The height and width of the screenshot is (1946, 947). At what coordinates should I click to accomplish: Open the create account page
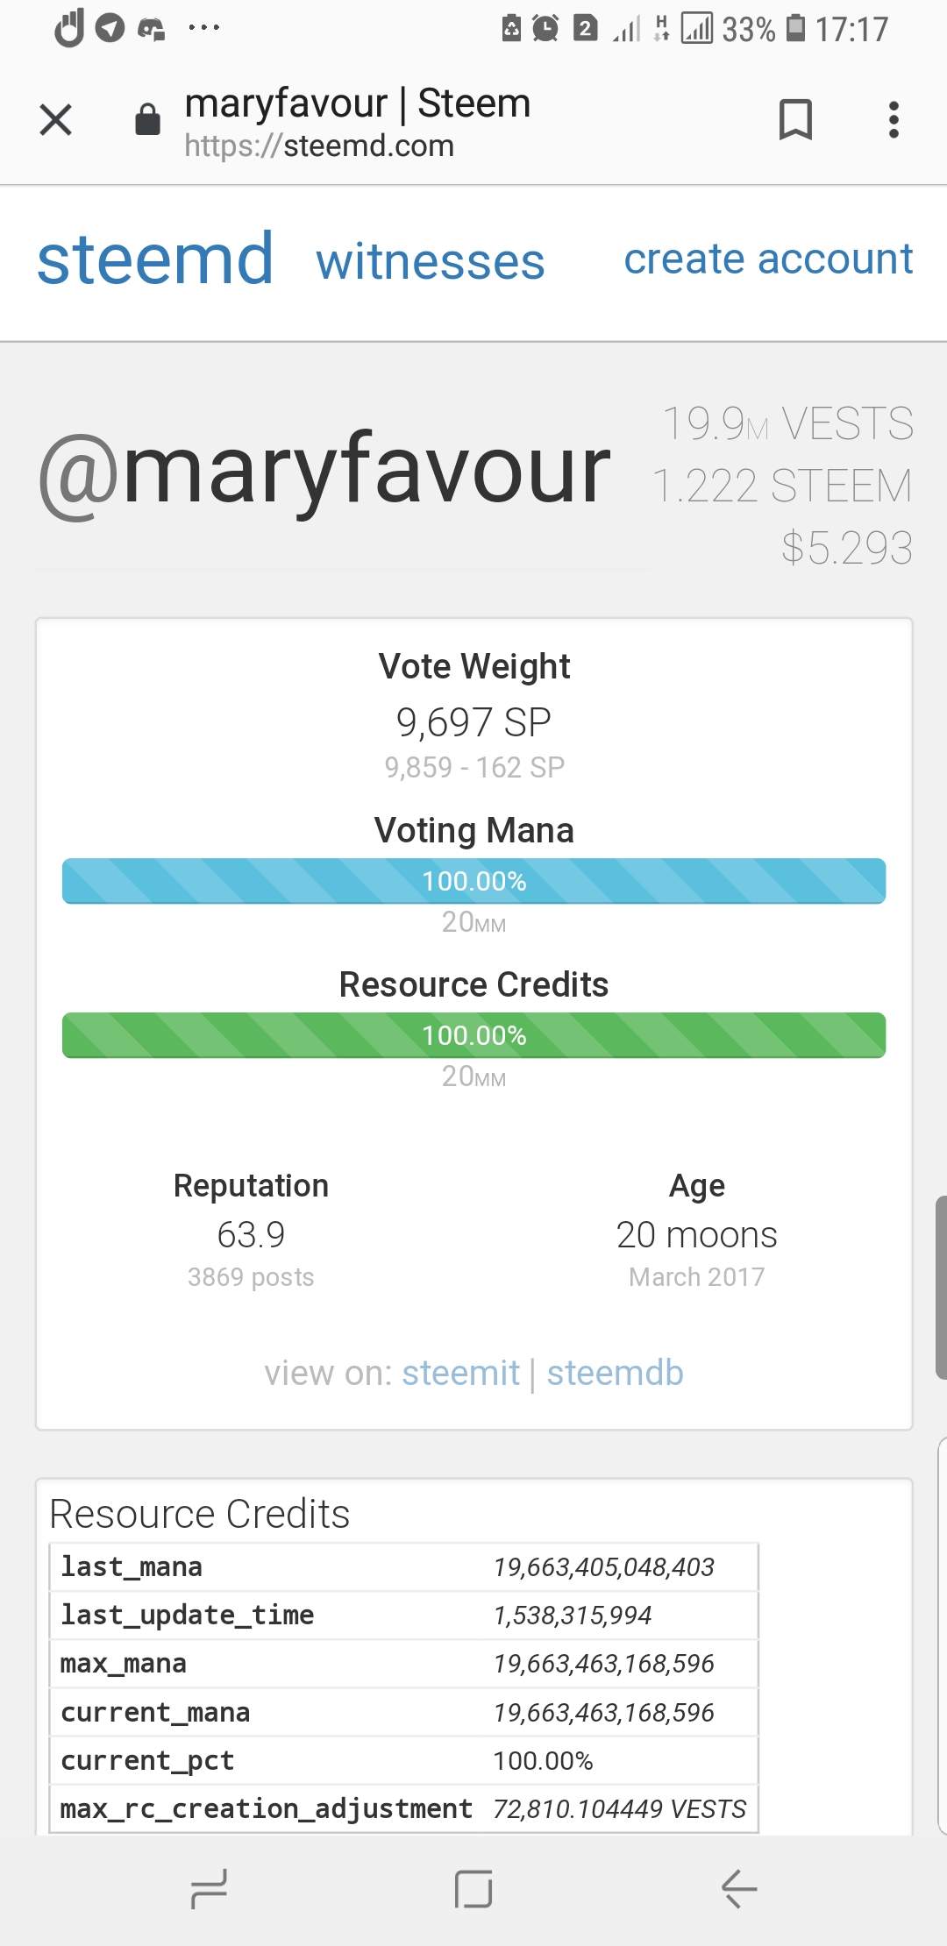[768, 259]
